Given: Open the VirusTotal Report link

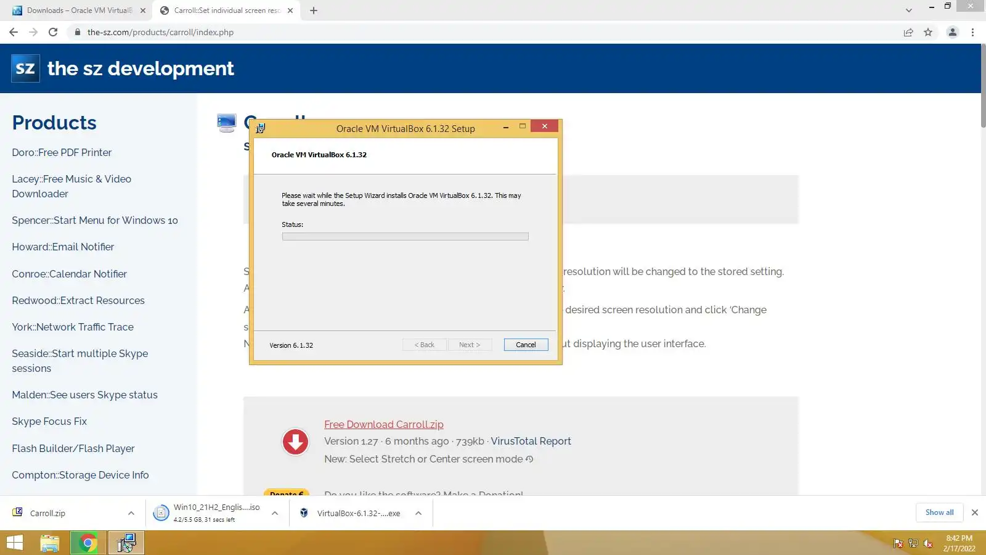Looking at the screenshot, I should tap(531, 441).
